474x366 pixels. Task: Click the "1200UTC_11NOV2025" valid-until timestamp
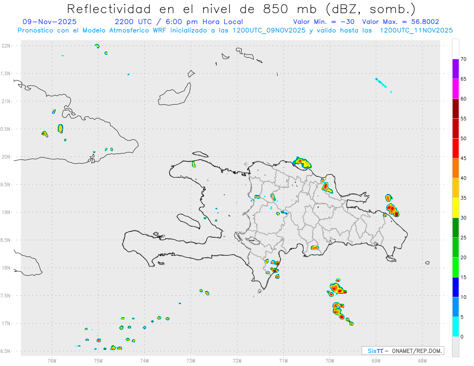click(416, 30)
